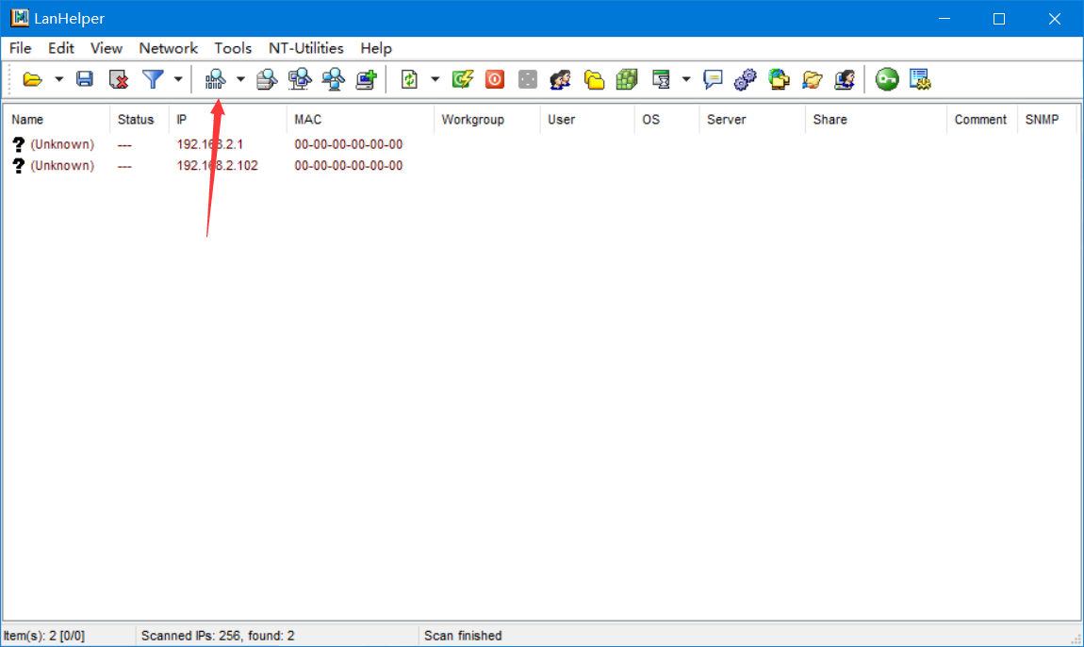Click the question mark icon for 192.168.2.102
Image resolution: width=1084 pixels, height=647 pixels.
click(x=19, y=166)
